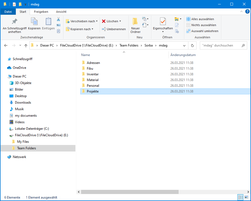Select the Start ribbon tab

tap(23, 12)
